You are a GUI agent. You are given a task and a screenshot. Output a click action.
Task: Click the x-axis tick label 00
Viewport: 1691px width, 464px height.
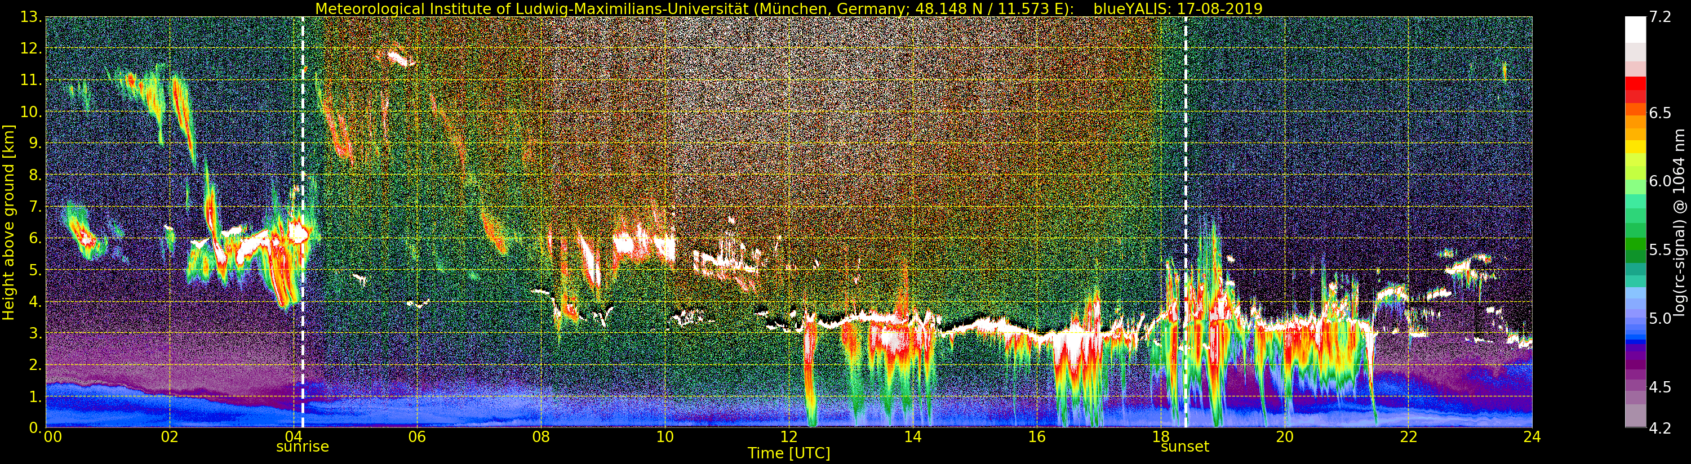(x=52, y=436)
